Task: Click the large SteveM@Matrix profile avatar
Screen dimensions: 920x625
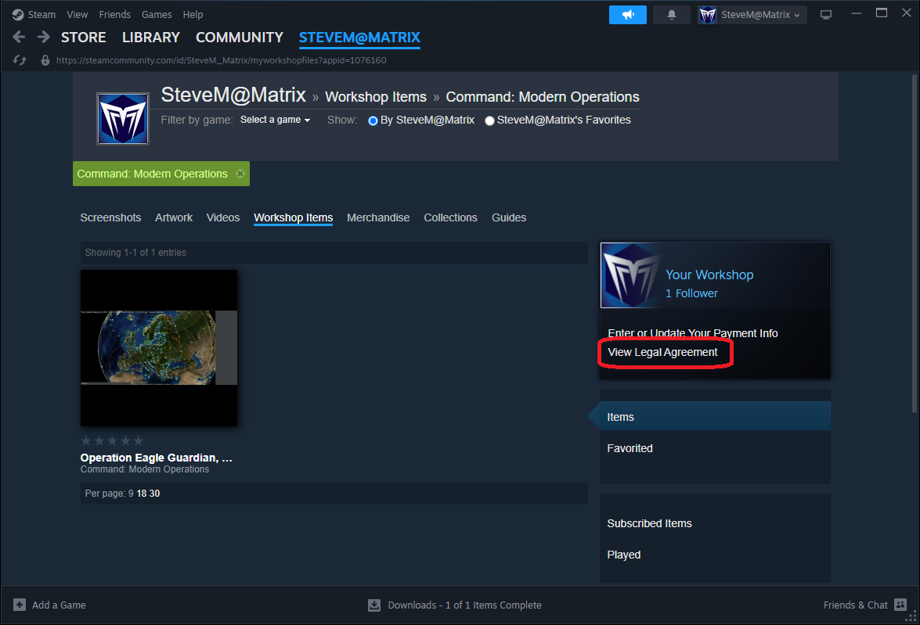Action: click(123, 118)
